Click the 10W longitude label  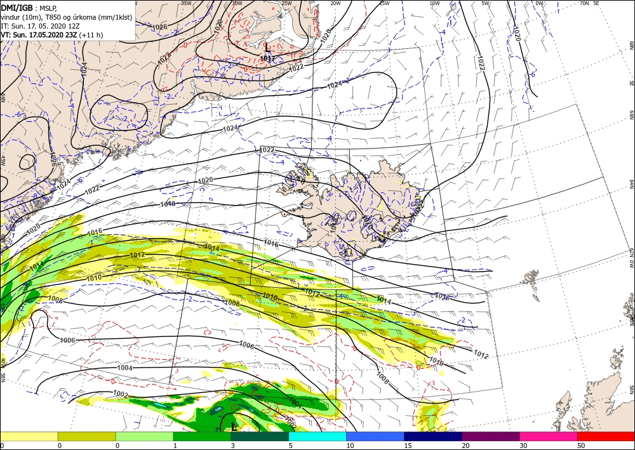(434, 3)
